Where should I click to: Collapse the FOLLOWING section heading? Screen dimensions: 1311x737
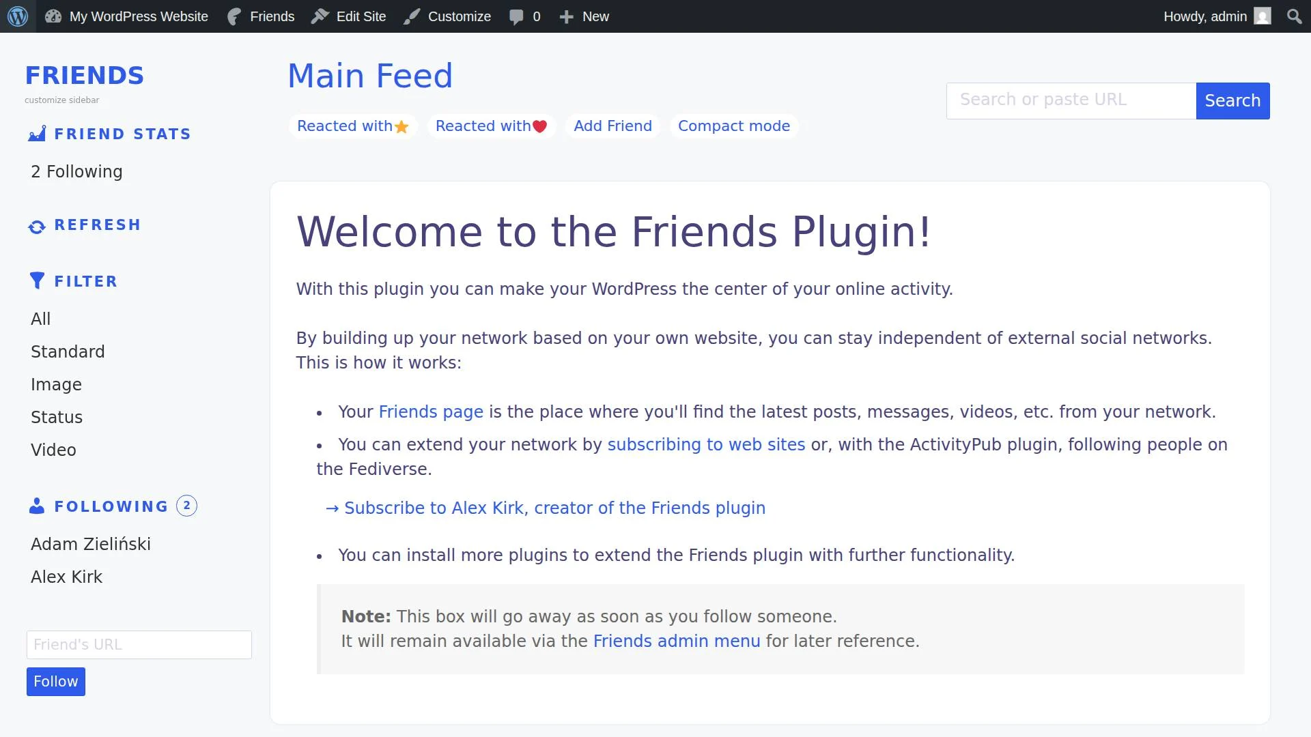(111, 506)
